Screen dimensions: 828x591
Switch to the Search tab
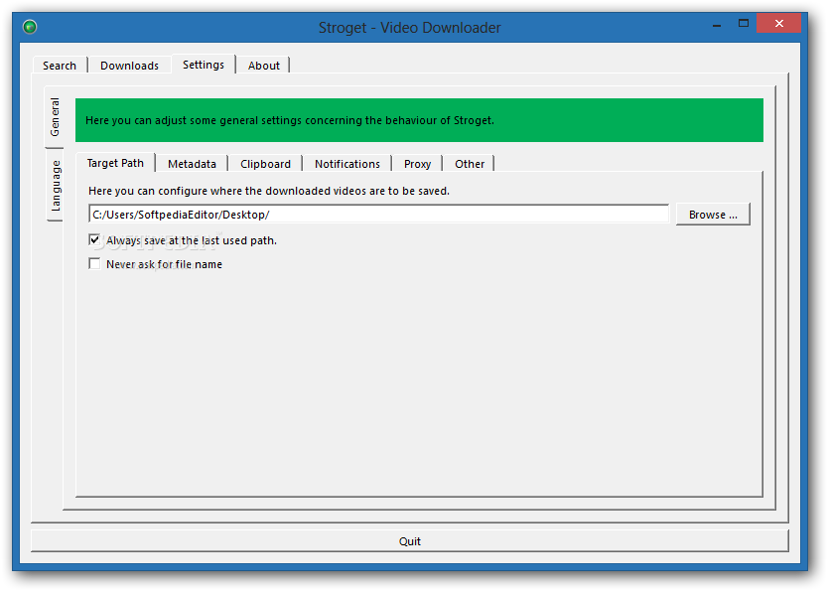coord(60,66)
